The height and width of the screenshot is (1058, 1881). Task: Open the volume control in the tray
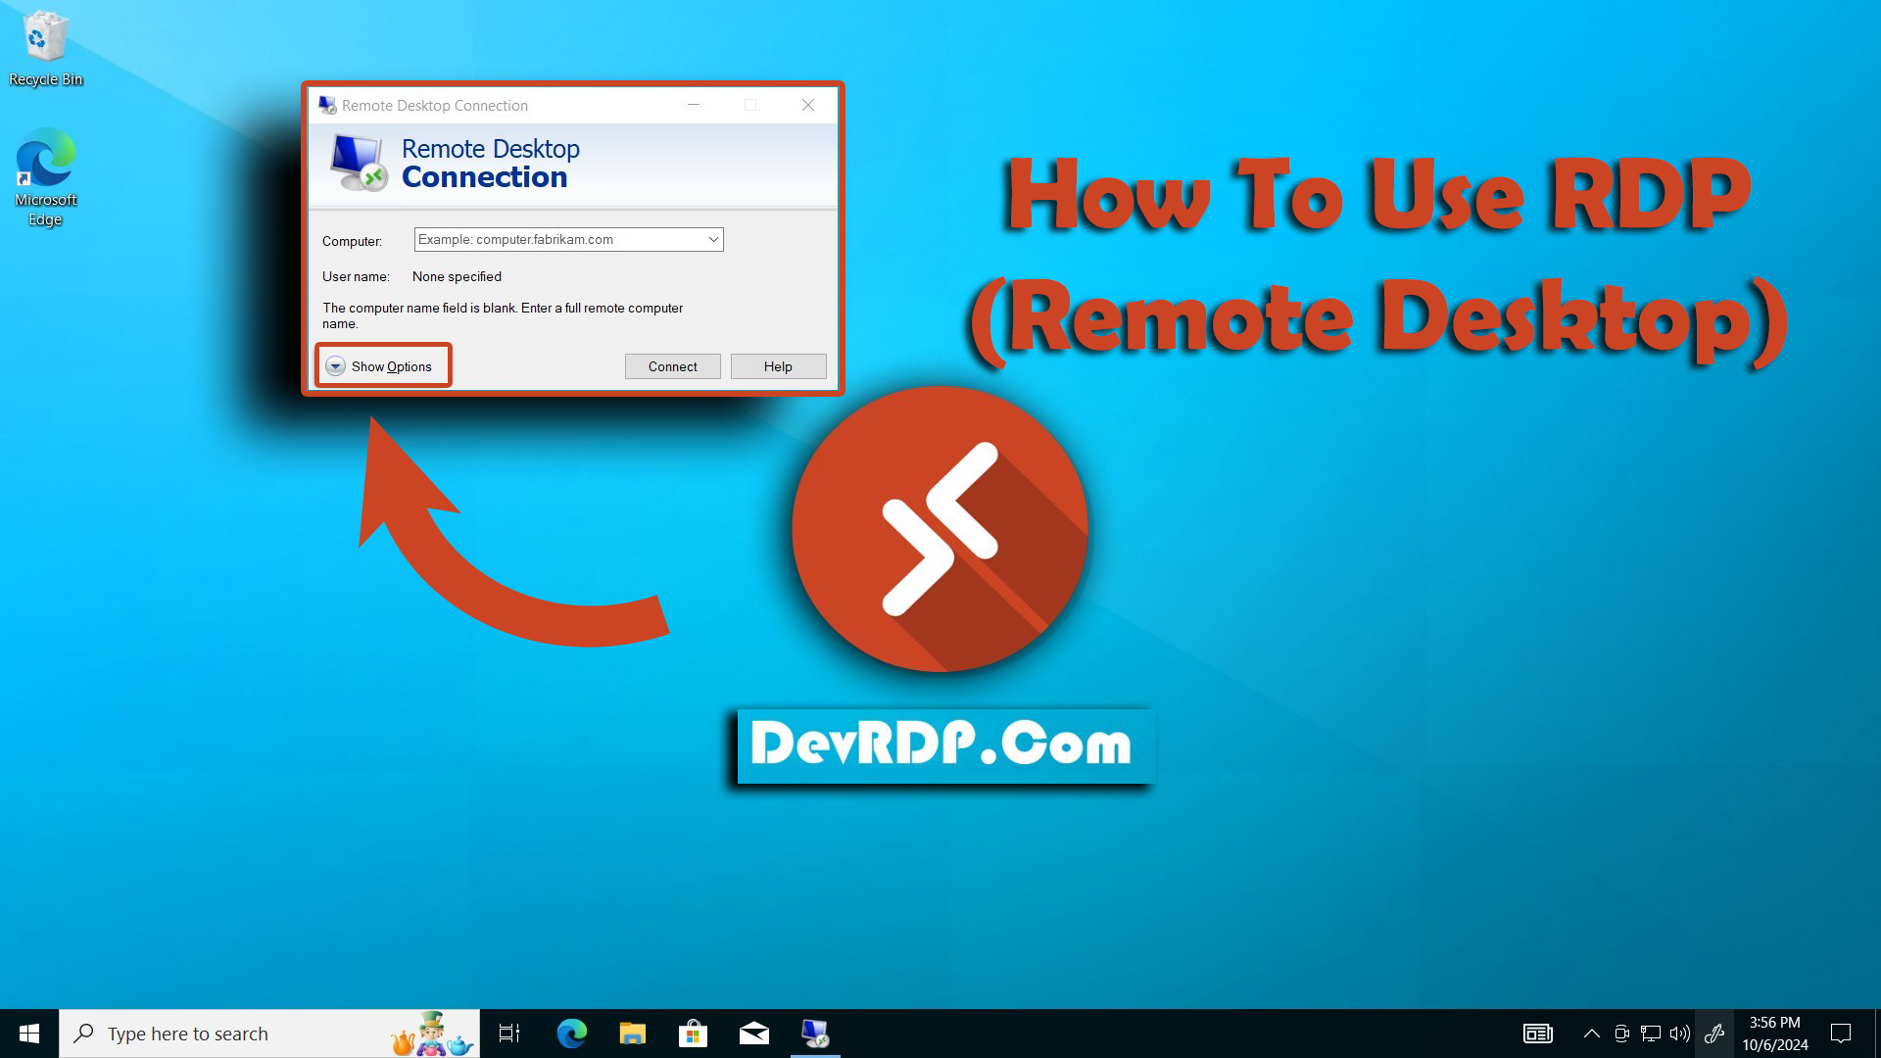[x=1679, y=1034]
